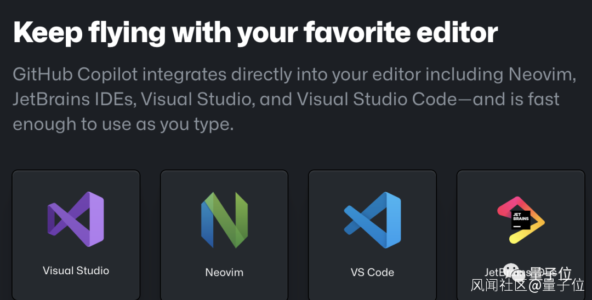Click the colorful JetBrains logo icon
This screenshot has width=592, height=300.
[521, 220]
